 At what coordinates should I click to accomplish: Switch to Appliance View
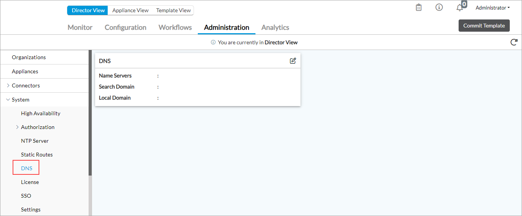[x=130, y=10]
